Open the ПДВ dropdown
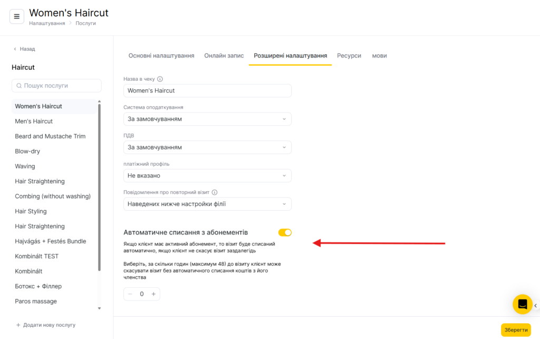 (207, 147)
